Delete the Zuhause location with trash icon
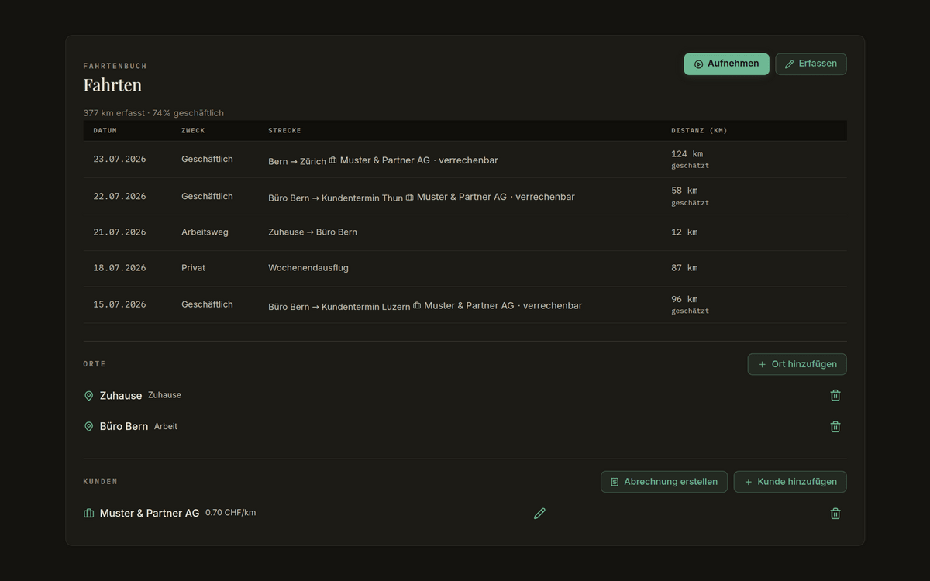The height and width of the screenshot is (581, 930). pyautogui.click(x=835, y=395)
